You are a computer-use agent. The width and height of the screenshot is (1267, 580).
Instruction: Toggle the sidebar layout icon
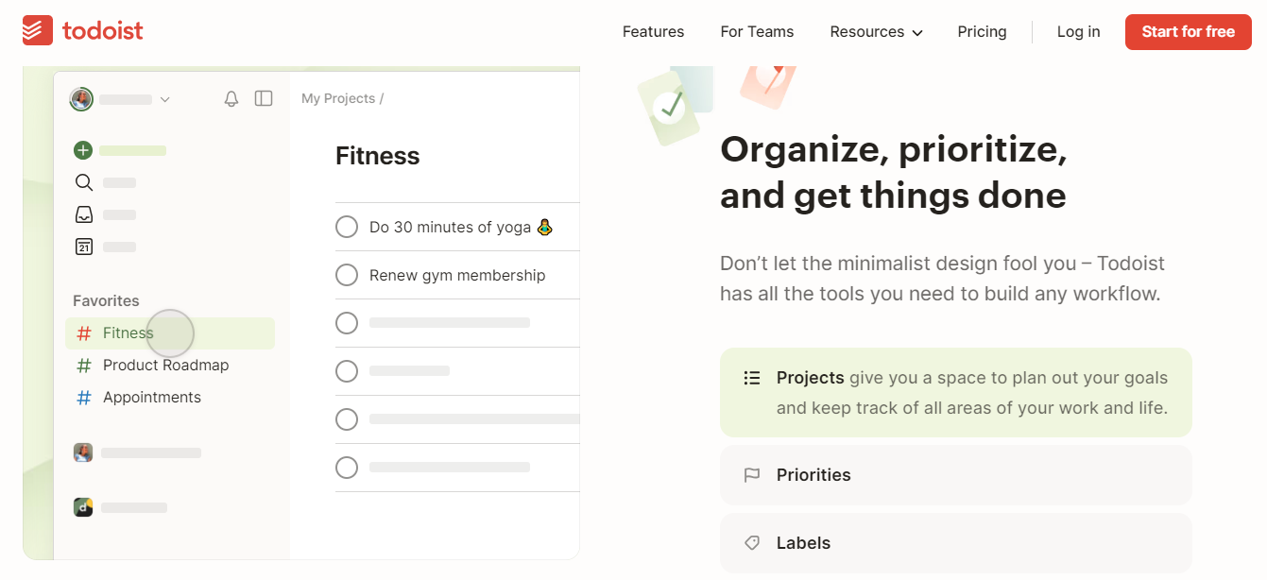click(x=263, y=98)
